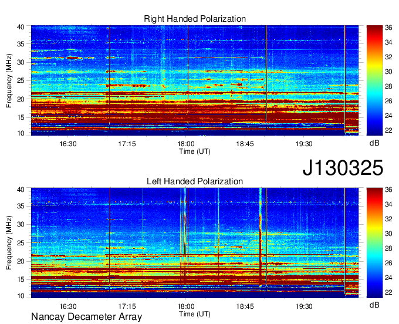Click the dB label under bottom colorbar

pyautogui.click(x=374, y=305)
